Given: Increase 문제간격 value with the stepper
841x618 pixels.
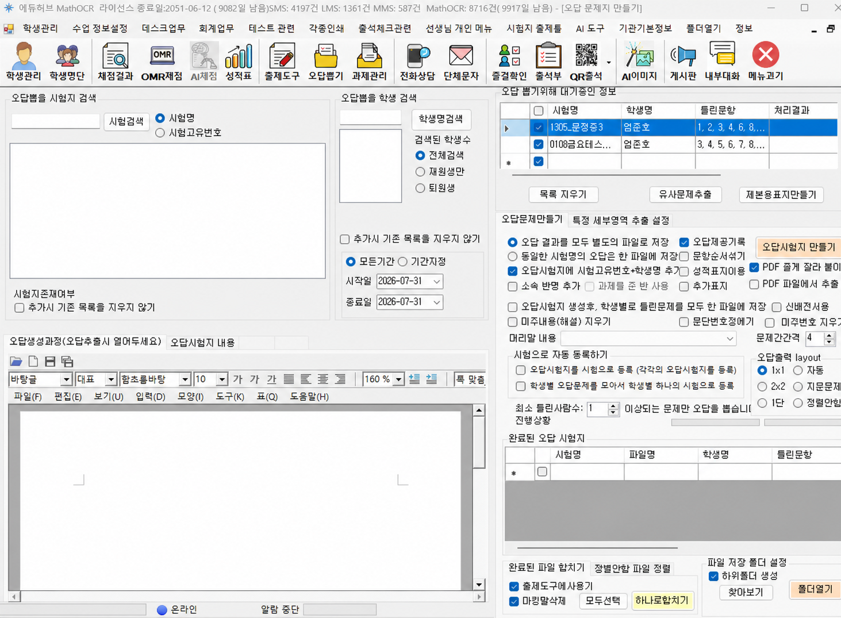Looking at the screenshot, I should tap(829, 335).
